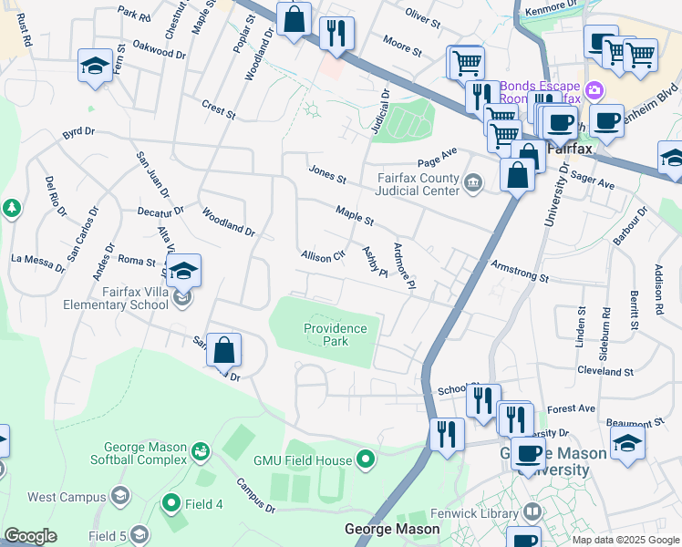This screenshot has height=547, width=682.
Task: Click the Bonds Escape Room camera pin
Action: (x=594, y=90)
